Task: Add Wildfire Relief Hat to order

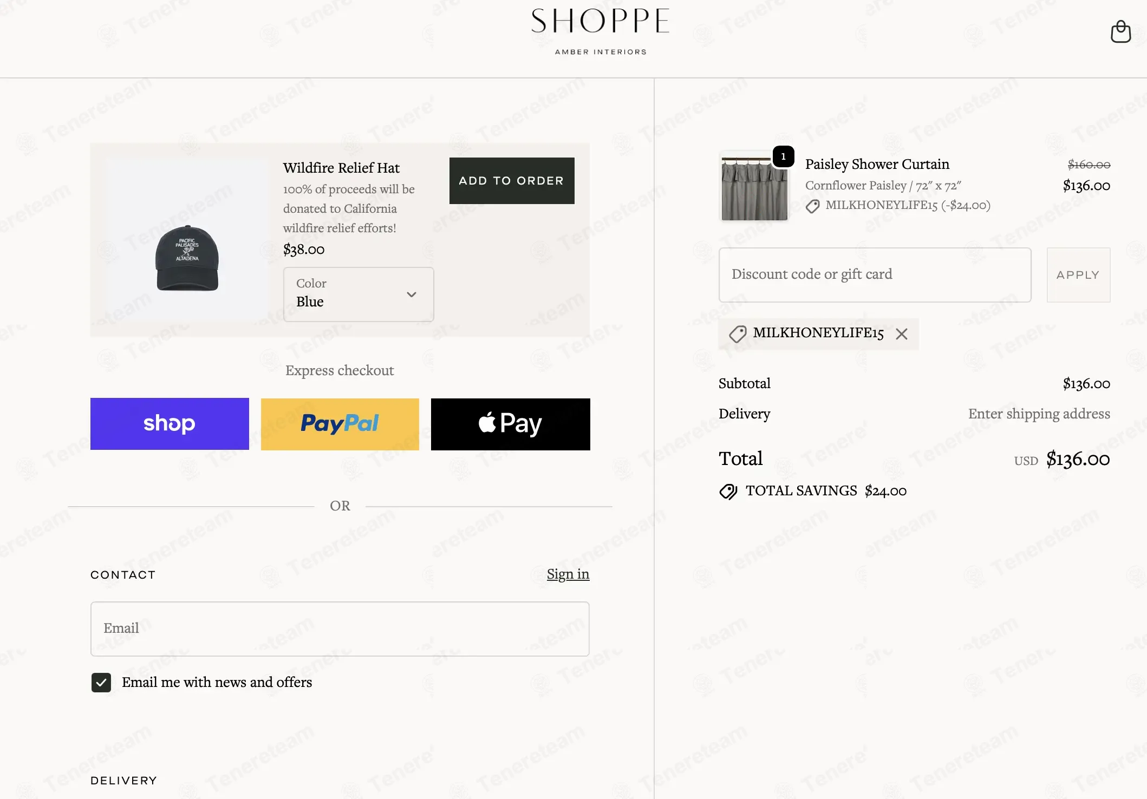Action: pyautogui.click(x=512, y=181)
